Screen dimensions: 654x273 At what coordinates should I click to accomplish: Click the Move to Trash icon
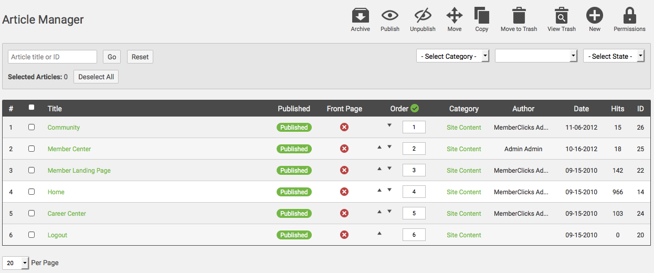click(519, 15)
